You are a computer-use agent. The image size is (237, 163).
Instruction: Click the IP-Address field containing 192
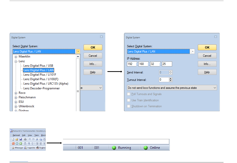coord(132,64)
